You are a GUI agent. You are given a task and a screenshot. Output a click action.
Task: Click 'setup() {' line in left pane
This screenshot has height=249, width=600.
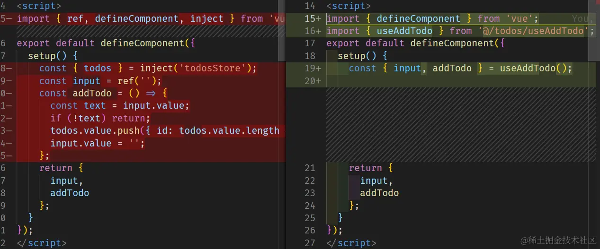pos(53,56)
